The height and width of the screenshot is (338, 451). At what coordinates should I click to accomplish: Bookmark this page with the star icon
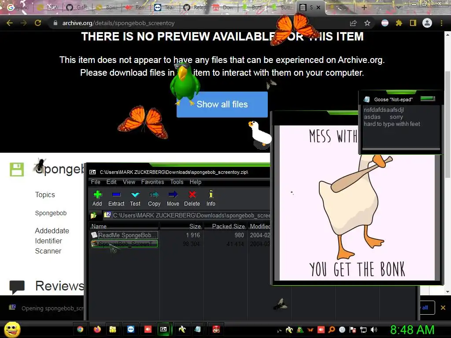(367, 23)
